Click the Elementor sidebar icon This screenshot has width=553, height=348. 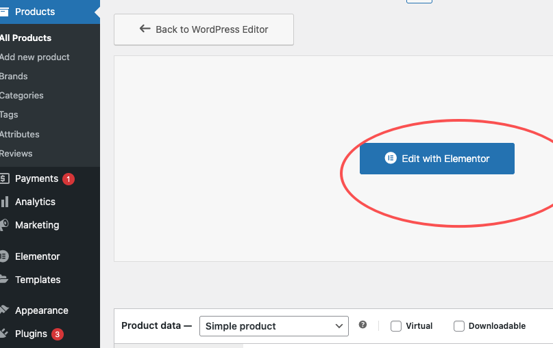pos(4,256)
